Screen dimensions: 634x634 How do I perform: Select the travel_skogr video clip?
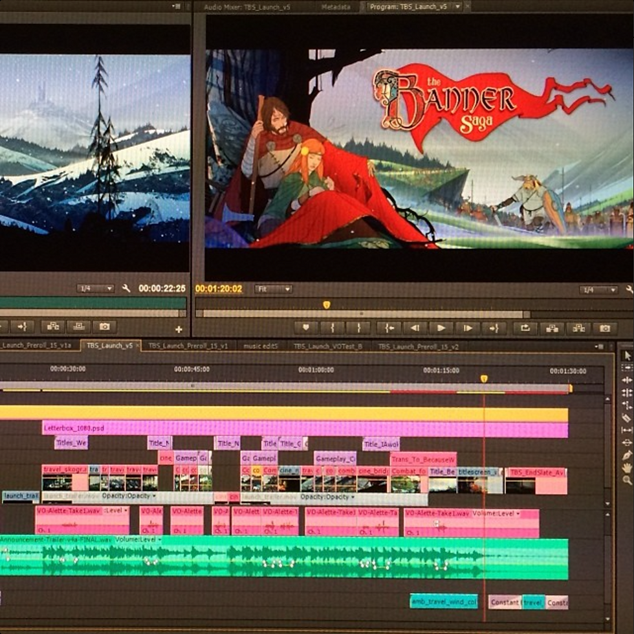tap(65, 478)
